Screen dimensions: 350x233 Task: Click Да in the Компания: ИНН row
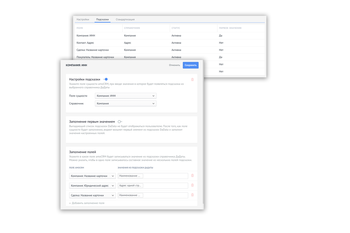tap(221, 36)
